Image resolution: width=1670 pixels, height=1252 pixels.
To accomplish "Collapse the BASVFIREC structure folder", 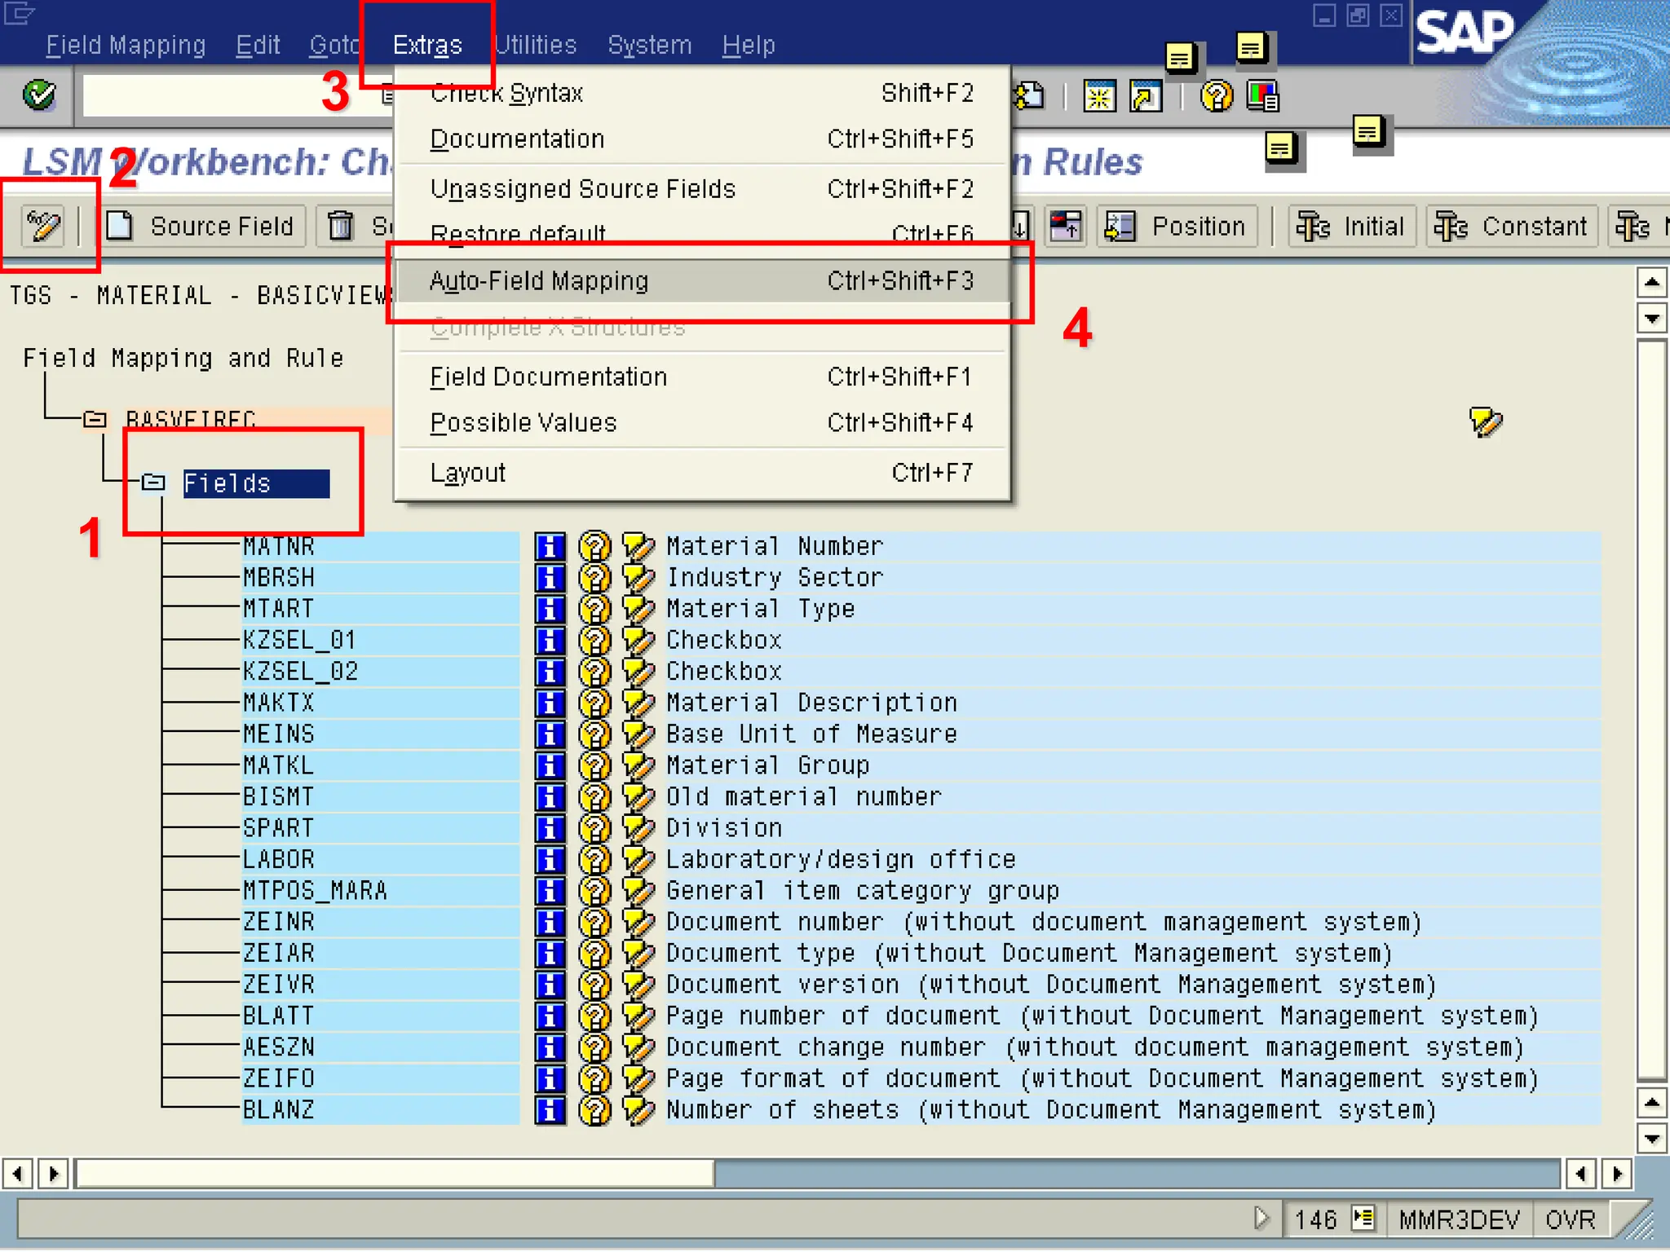I will [95, 420].
